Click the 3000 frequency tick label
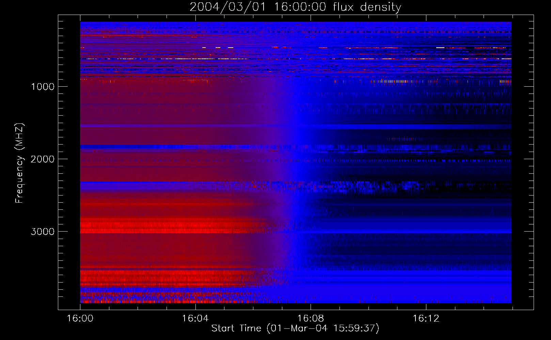The width and height of the screenshot is (551, 340). 43,232
